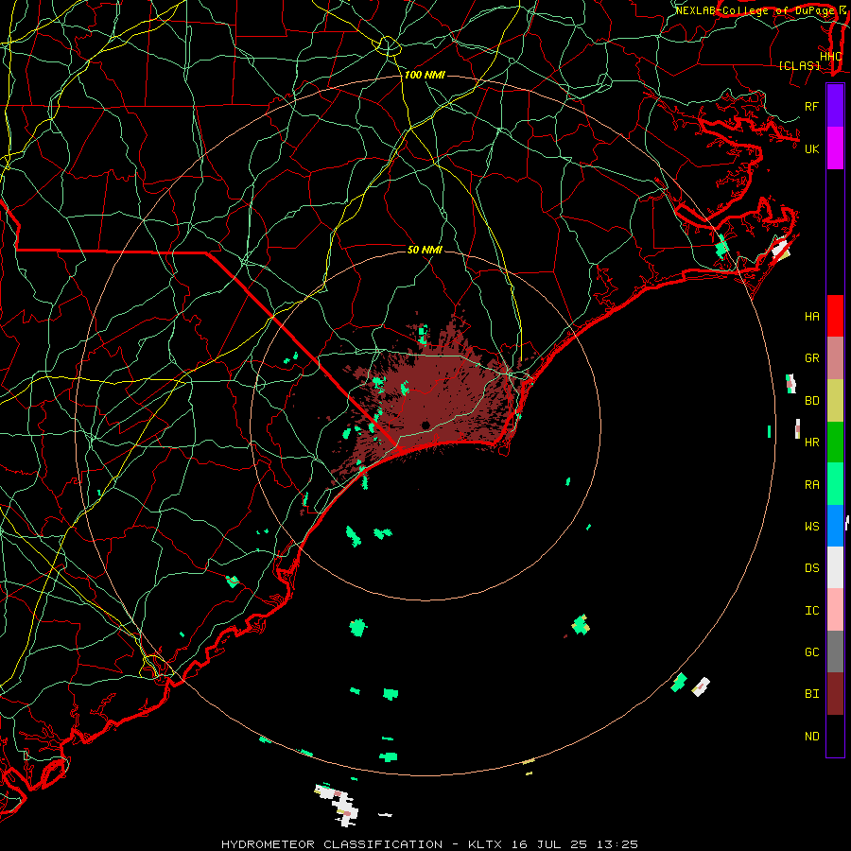Click the 13:25 timestamp in footer
This screenshot has width=851, height=851.
tap(619, 844)
